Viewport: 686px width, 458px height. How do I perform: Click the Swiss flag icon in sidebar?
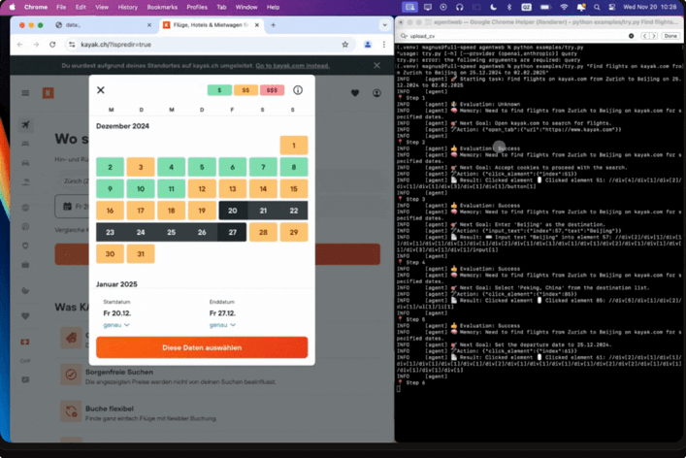(25, 342)
